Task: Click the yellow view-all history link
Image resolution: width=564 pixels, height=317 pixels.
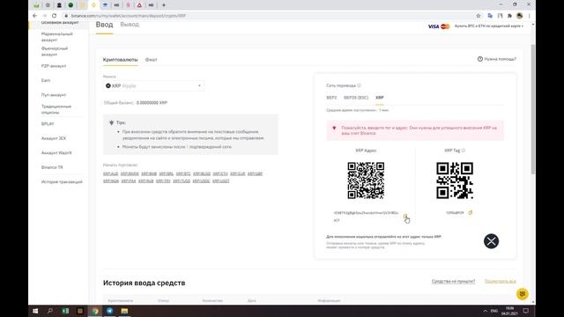Action: click(501, 281)
